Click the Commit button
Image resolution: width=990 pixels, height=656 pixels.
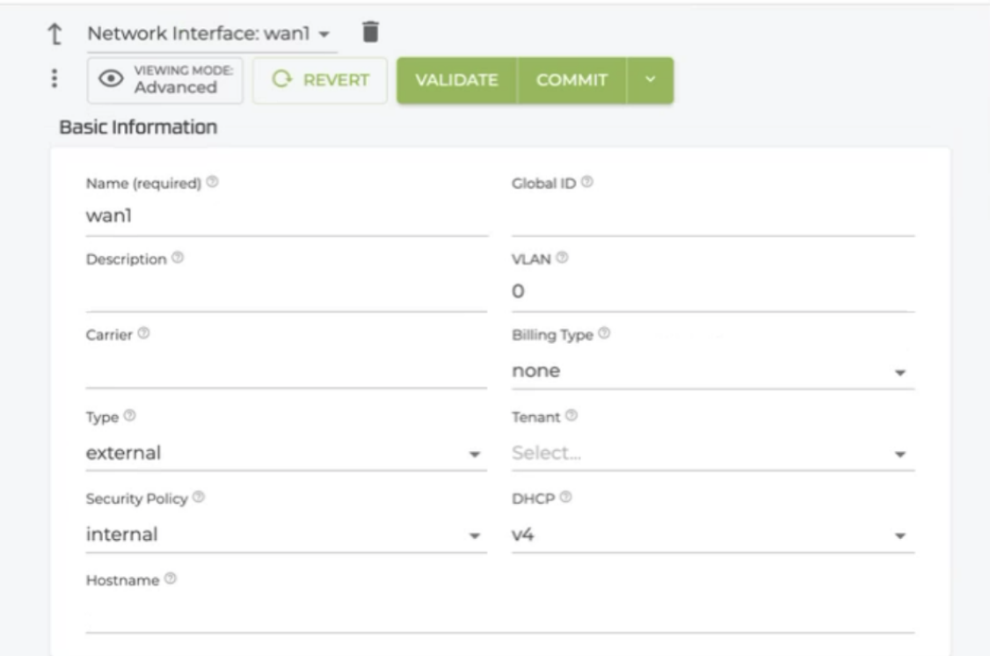(x=572, y=80)
